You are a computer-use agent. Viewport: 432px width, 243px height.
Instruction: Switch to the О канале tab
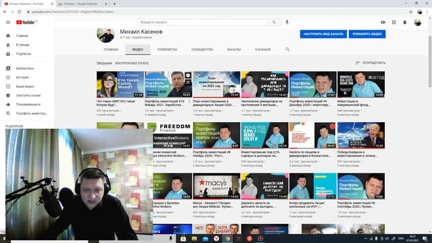pos(263,49)
